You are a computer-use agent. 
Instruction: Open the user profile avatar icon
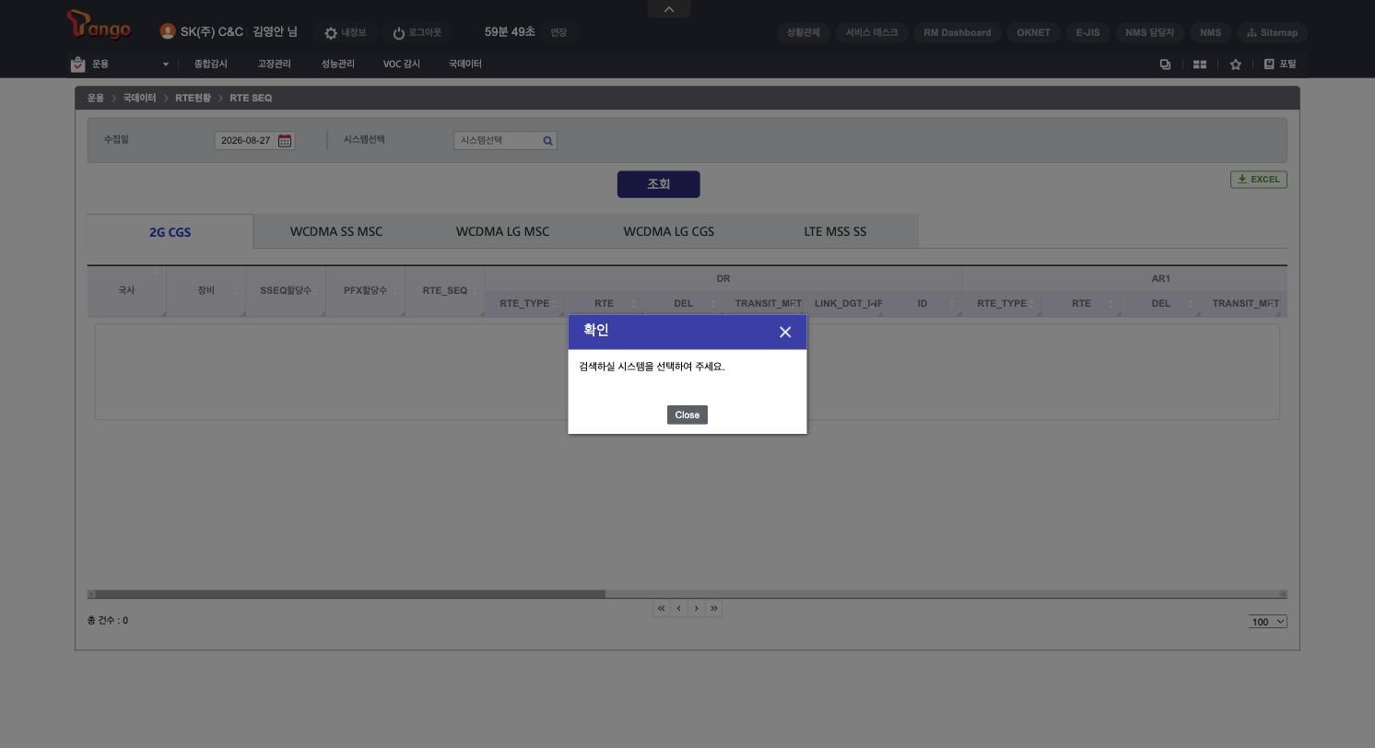coord(168,31)
